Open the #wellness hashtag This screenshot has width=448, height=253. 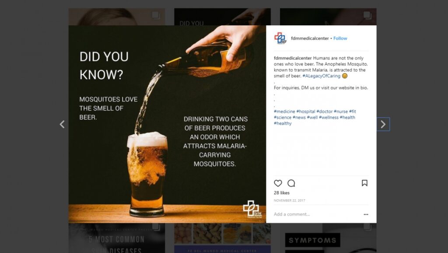point(329,118)
